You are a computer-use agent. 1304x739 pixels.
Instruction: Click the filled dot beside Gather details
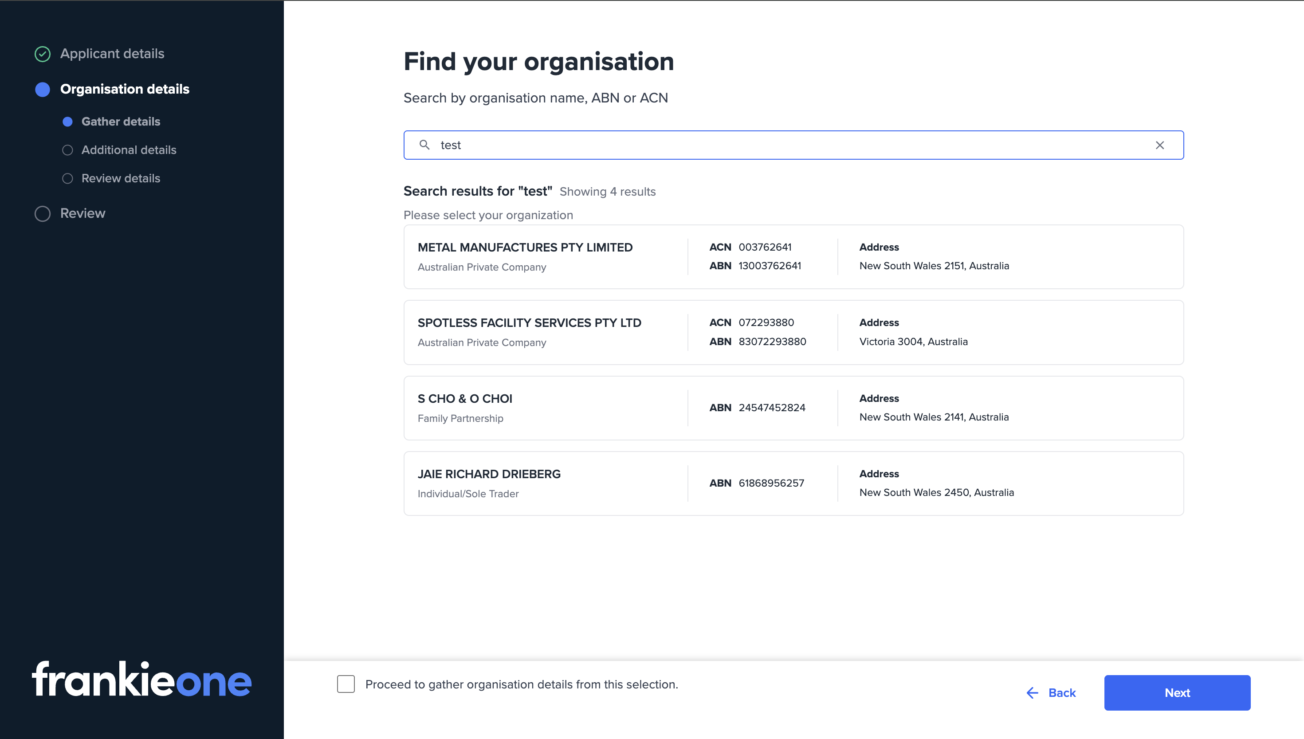(x=68, y=121)
